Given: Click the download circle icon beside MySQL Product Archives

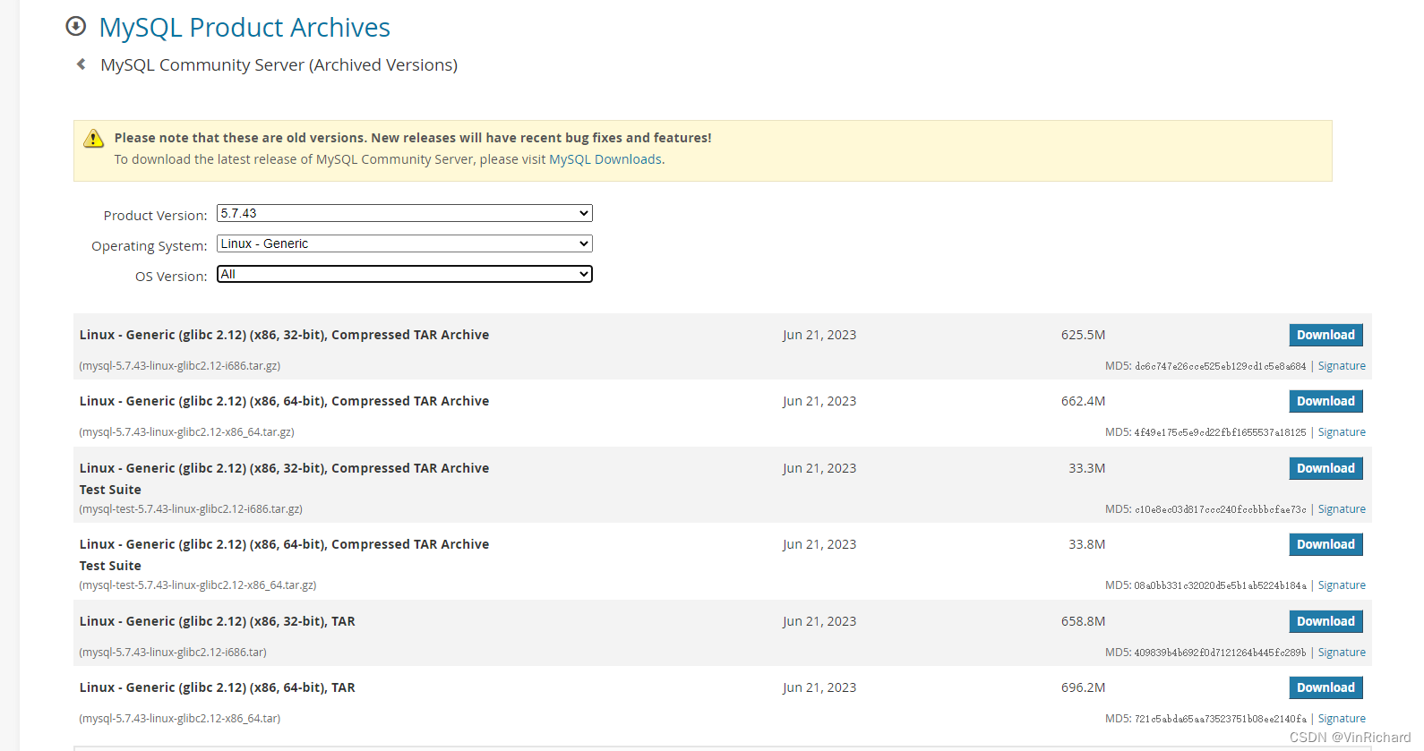Looking at the screenshot, I should coord(76,26).
